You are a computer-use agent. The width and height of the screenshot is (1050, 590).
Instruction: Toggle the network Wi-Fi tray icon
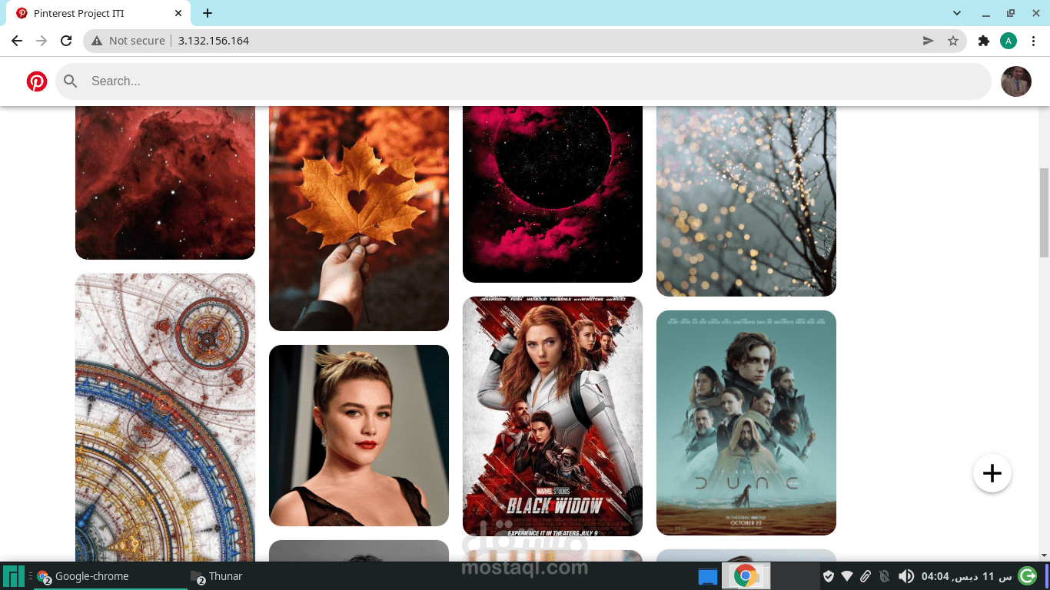pos(847,575)
